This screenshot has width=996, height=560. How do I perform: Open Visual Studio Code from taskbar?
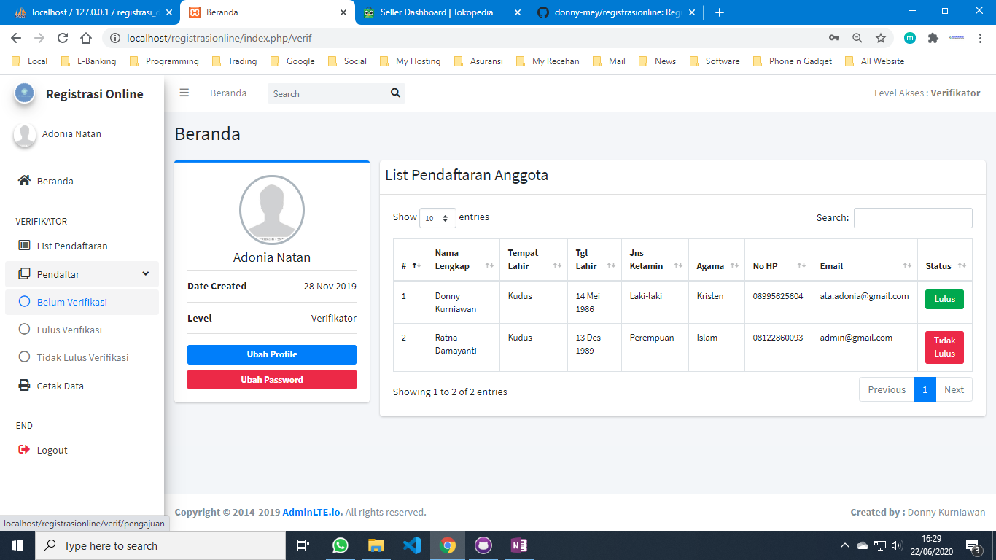[x=411, y=545]
